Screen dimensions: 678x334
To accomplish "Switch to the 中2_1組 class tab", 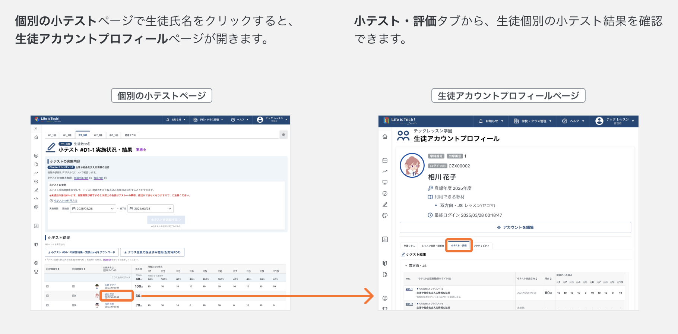I will coord(98,135).
